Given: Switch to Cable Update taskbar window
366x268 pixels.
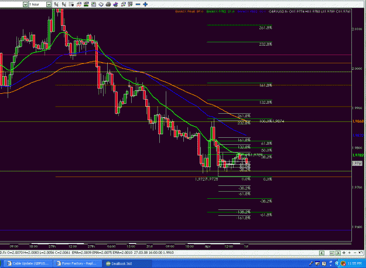Looking at the screenshot, I should [28, 263].
